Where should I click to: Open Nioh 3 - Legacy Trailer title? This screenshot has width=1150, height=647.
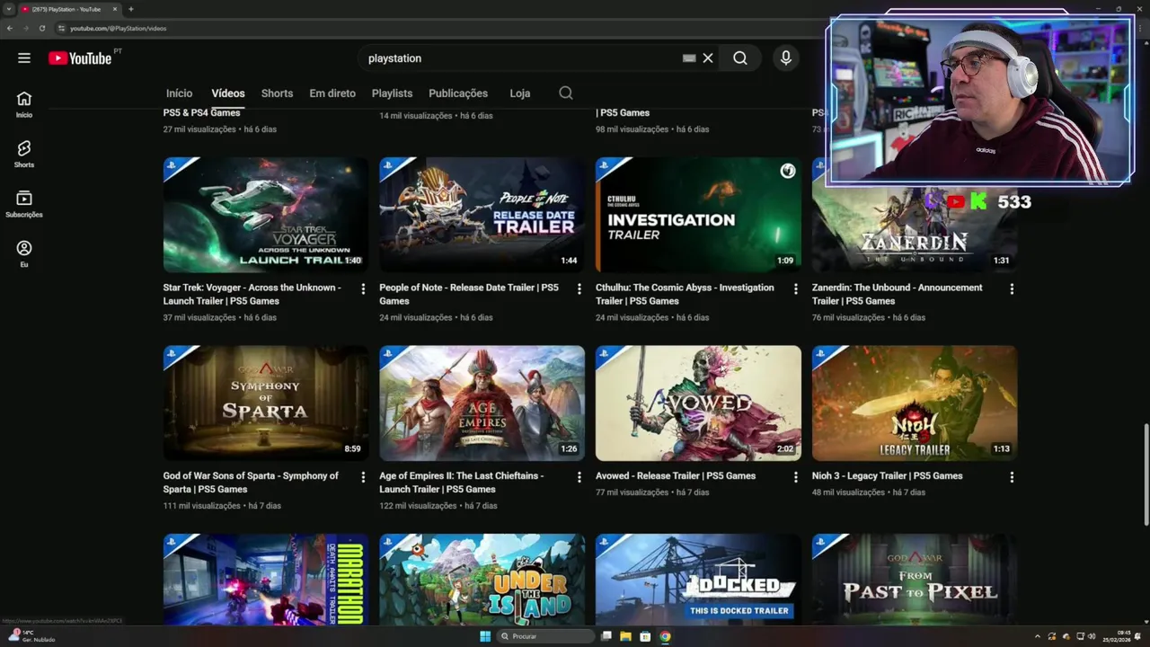[887, 476]
